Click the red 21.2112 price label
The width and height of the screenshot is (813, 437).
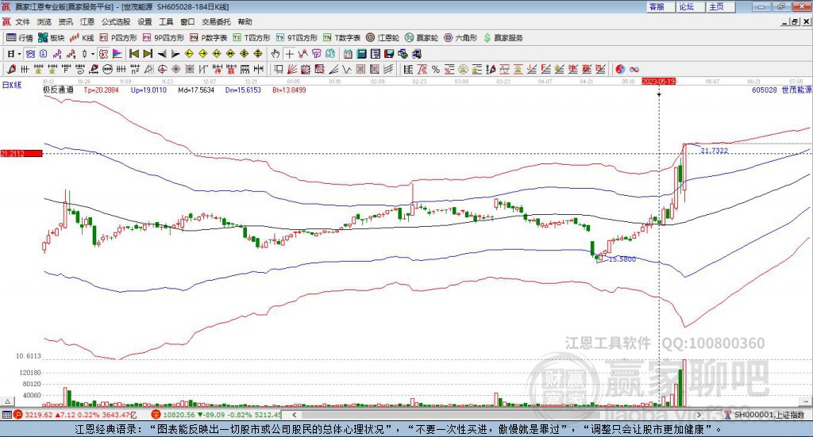click(x=21, y=154)
